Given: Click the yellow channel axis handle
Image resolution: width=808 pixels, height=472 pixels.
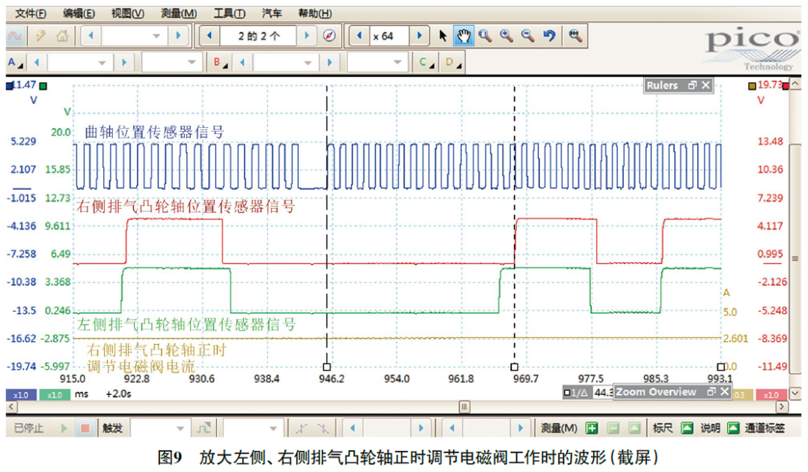Looking at the screenshot, I should [x=752, y=86].
